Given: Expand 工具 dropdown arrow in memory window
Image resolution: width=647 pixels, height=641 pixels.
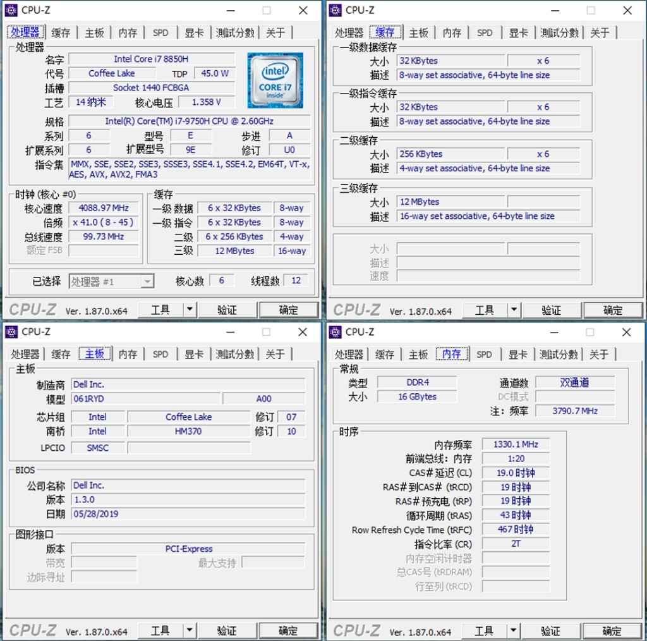Looking at the screenshot, I should 513,631.
